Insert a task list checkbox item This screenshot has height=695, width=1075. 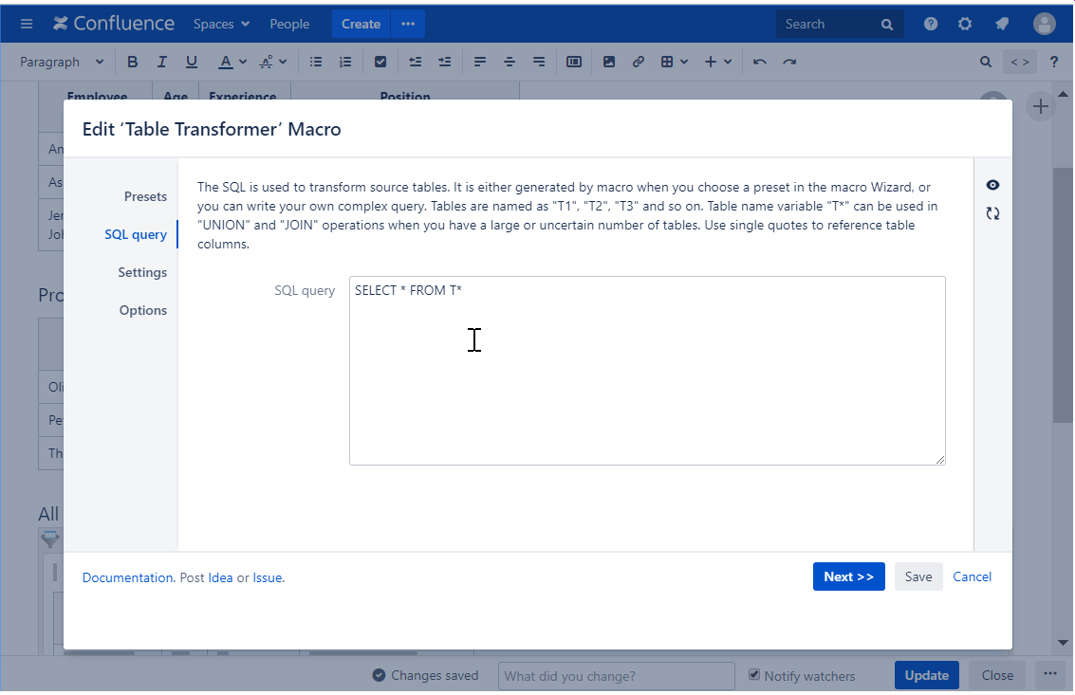380,62
